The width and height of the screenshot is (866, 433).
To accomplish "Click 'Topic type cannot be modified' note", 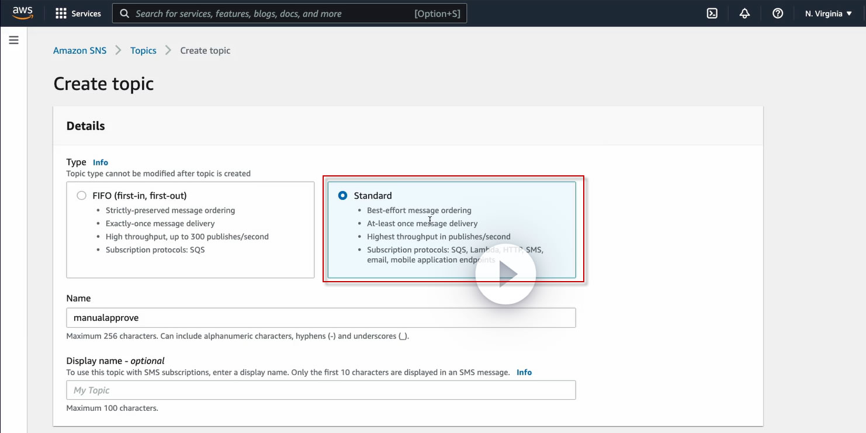I will [158, 174].
